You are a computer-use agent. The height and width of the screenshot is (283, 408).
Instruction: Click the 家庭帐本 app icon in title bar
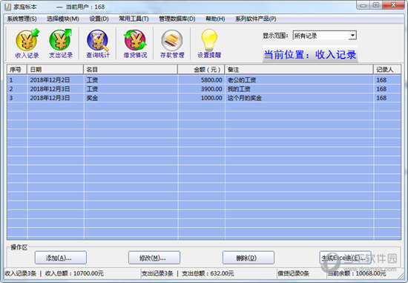pos(8,7)
